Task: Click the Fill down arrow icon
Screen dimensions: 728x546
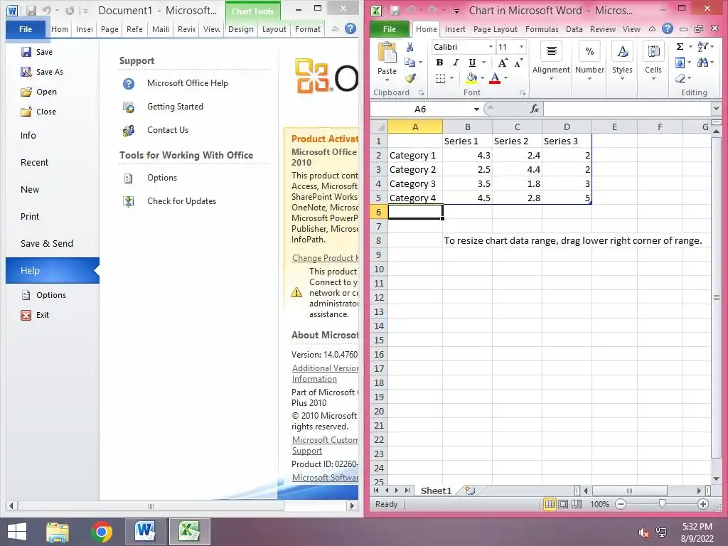Action: coord(680,63)
